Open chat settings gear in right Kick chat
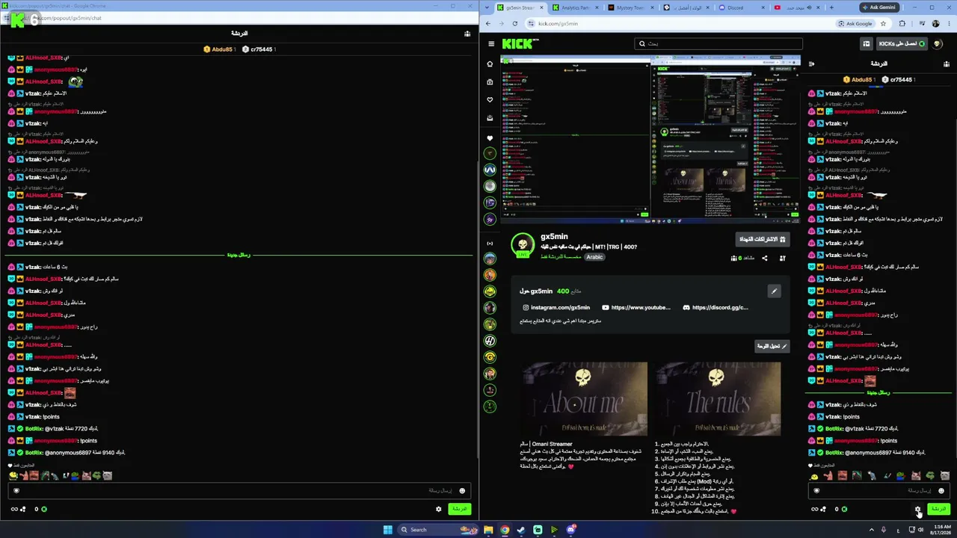The height and width of the screenshot is (538, 957). (918, 510)
